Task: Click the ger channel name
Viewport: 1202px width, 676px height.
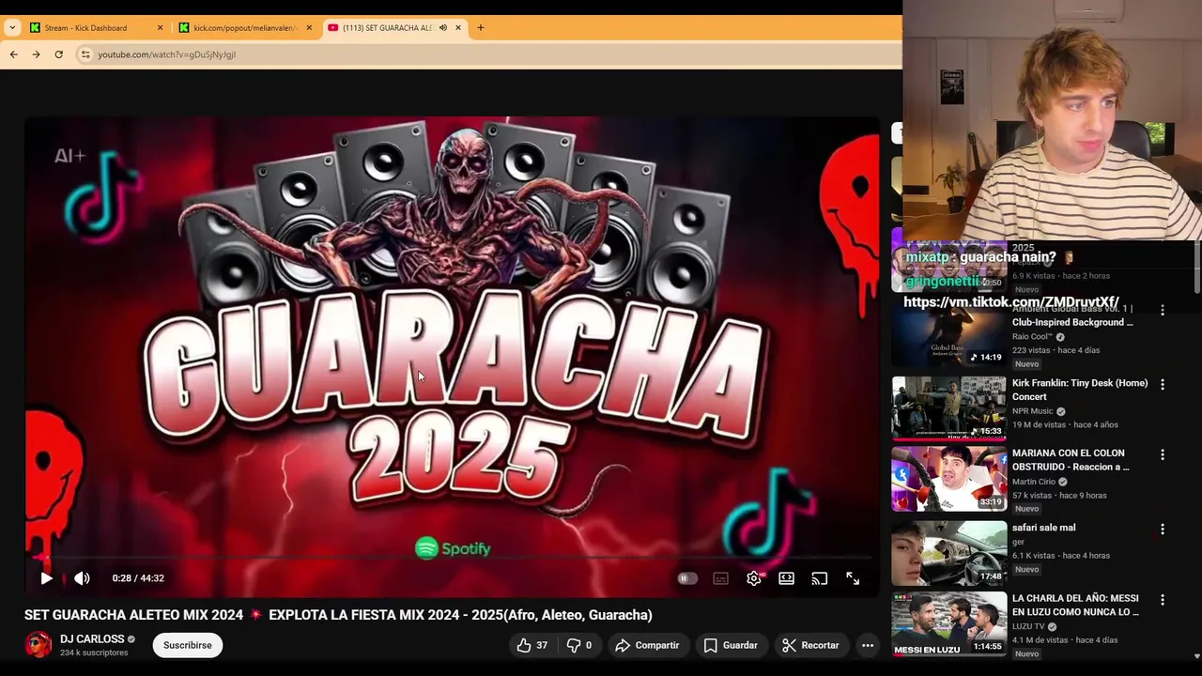Action: click(1018, 542)
